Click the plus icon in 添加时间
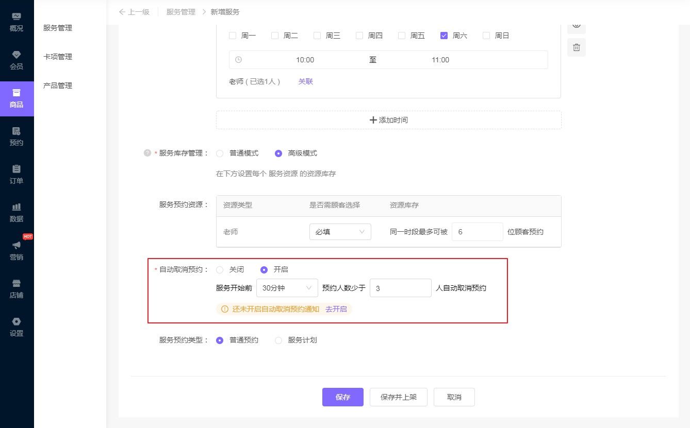 point(373,120)
